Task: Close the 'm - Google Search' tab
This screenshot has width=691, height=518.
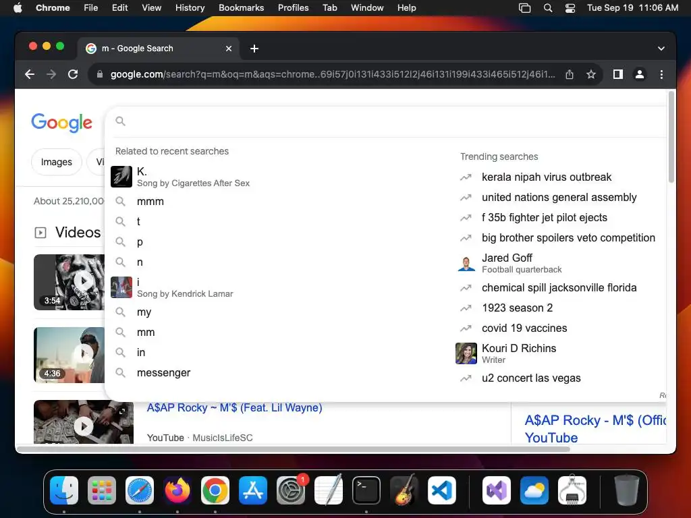Action: 229,49
